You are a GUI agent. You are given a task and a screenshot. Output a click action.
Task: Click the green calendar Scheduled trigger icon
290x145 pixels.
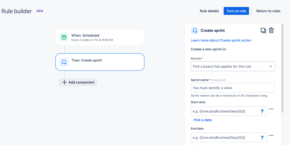click(x=64, y=37)
